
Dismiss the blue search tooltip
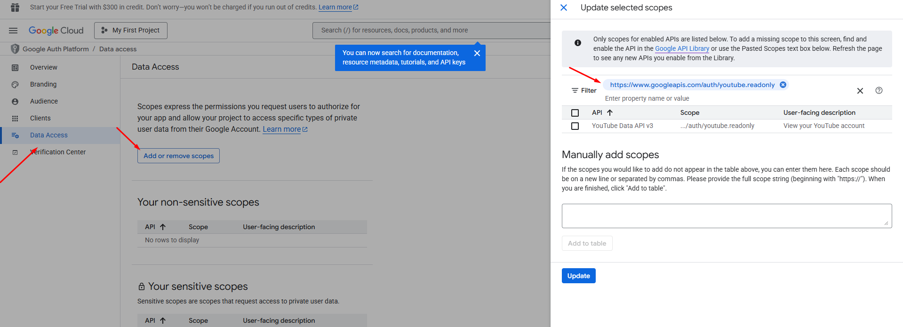[x=477, y=53]
